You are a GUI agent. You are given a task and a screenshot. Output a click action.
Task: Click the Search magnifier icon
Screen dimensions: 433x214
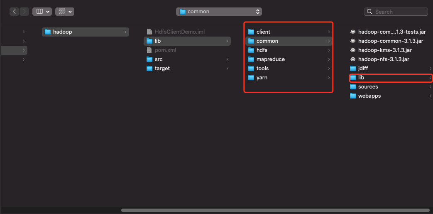pyautogui.click(x=369, y=12)
